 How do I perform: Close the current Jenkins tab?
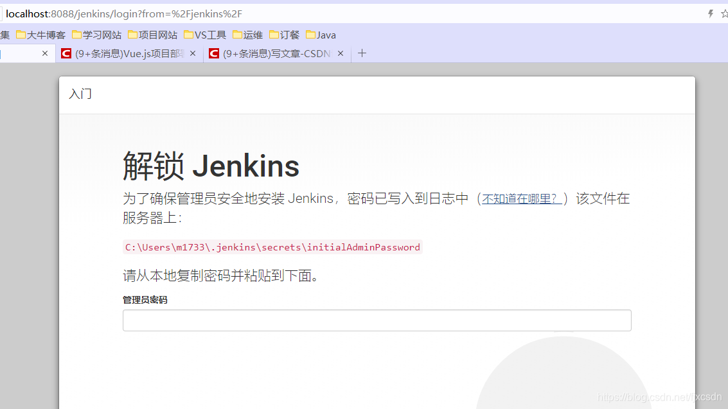tap(44, 54)
